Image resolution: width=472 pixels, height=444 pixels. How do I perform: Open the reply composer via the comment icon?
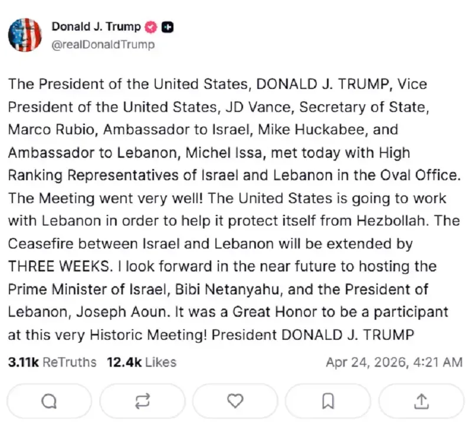pos(49,401)
